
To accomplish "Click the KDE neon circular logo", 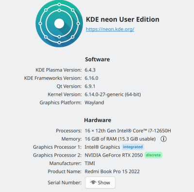I will coord(59,23).
